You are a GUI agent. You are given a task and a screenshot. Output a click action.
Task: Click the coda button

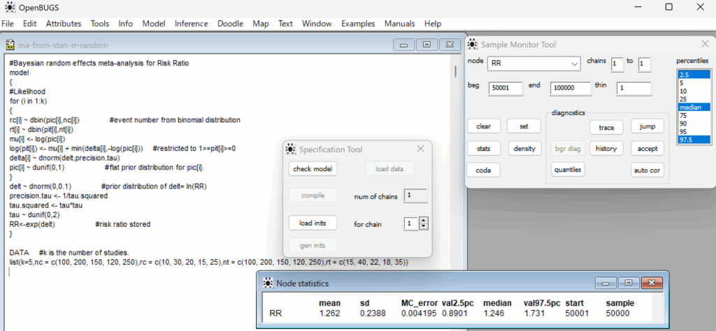484,170
